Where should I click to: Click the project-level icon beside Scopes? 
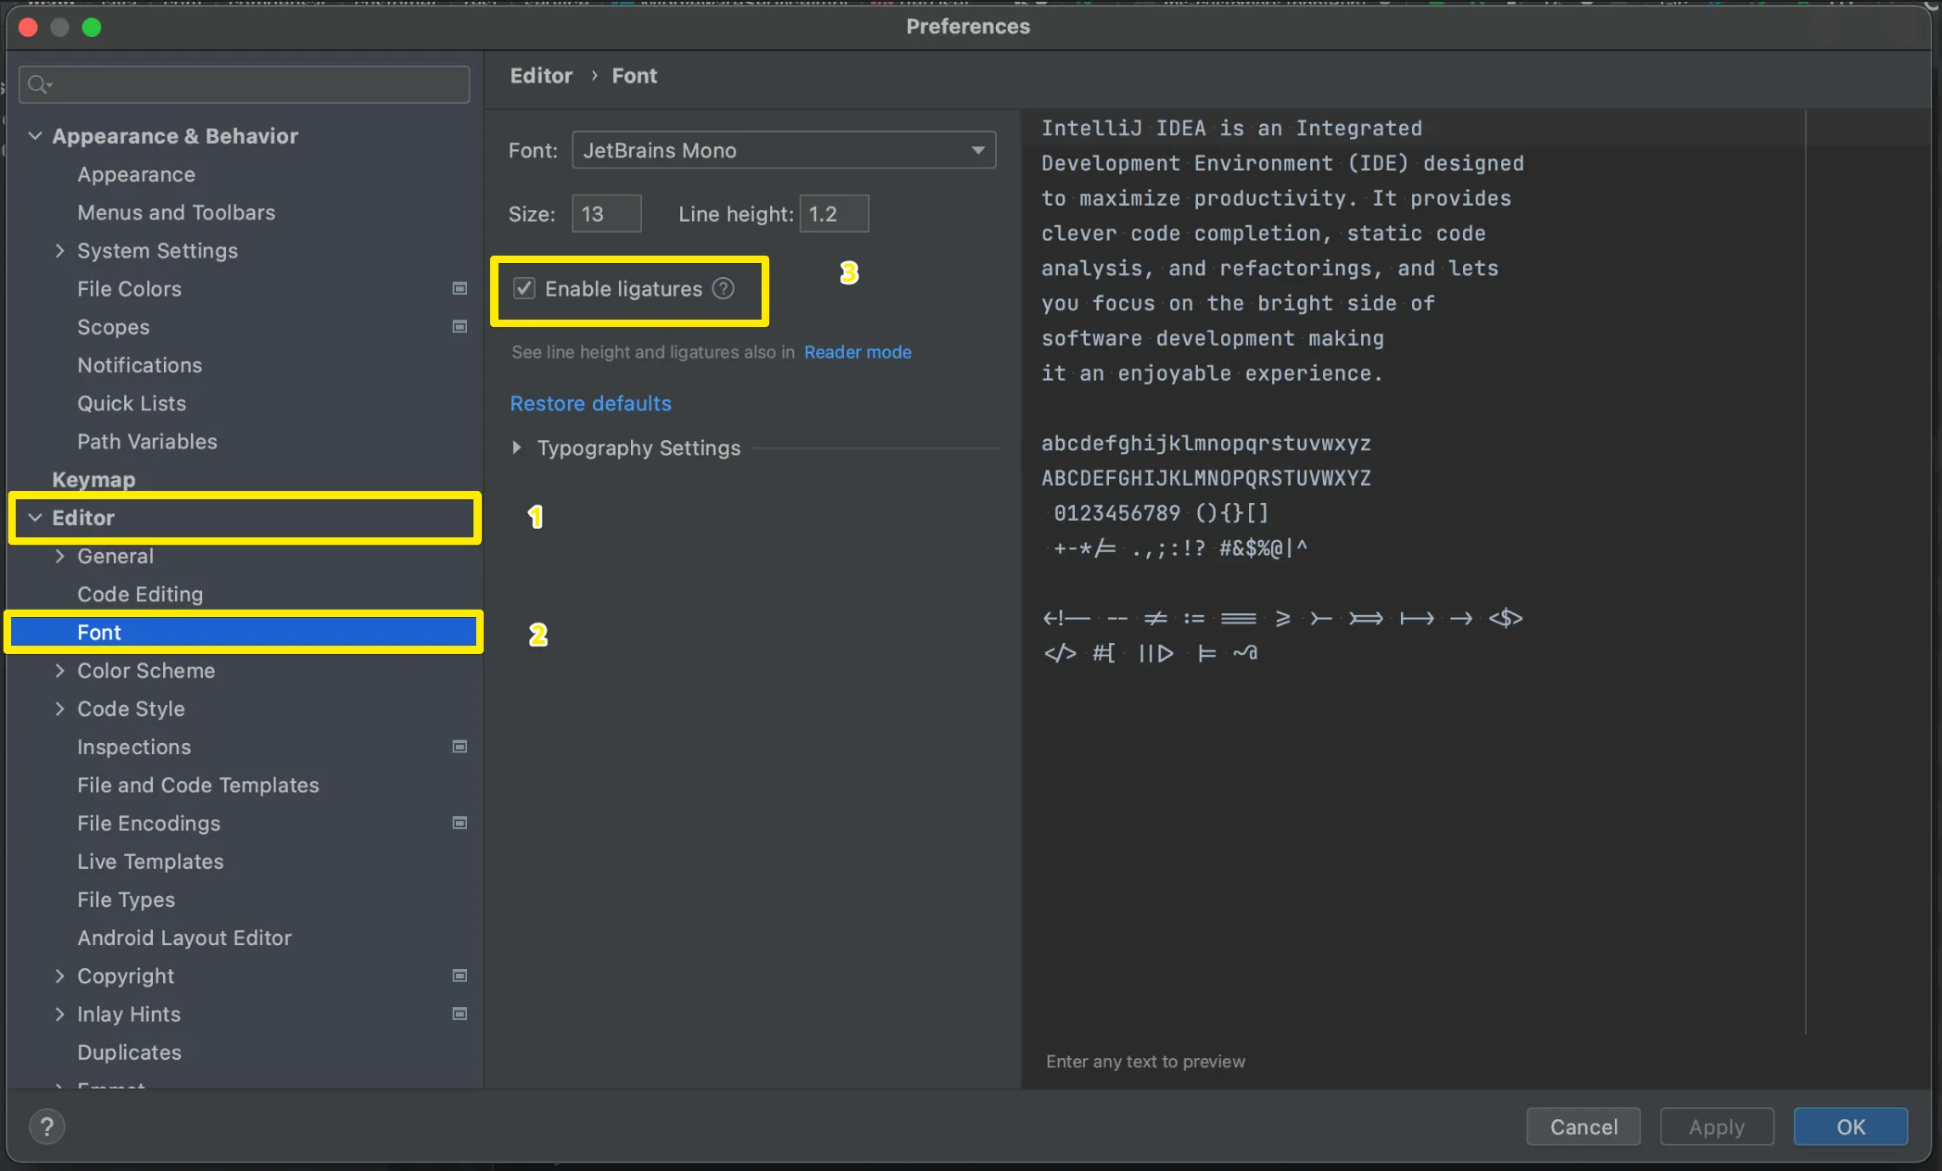click(x=459, y=327)
